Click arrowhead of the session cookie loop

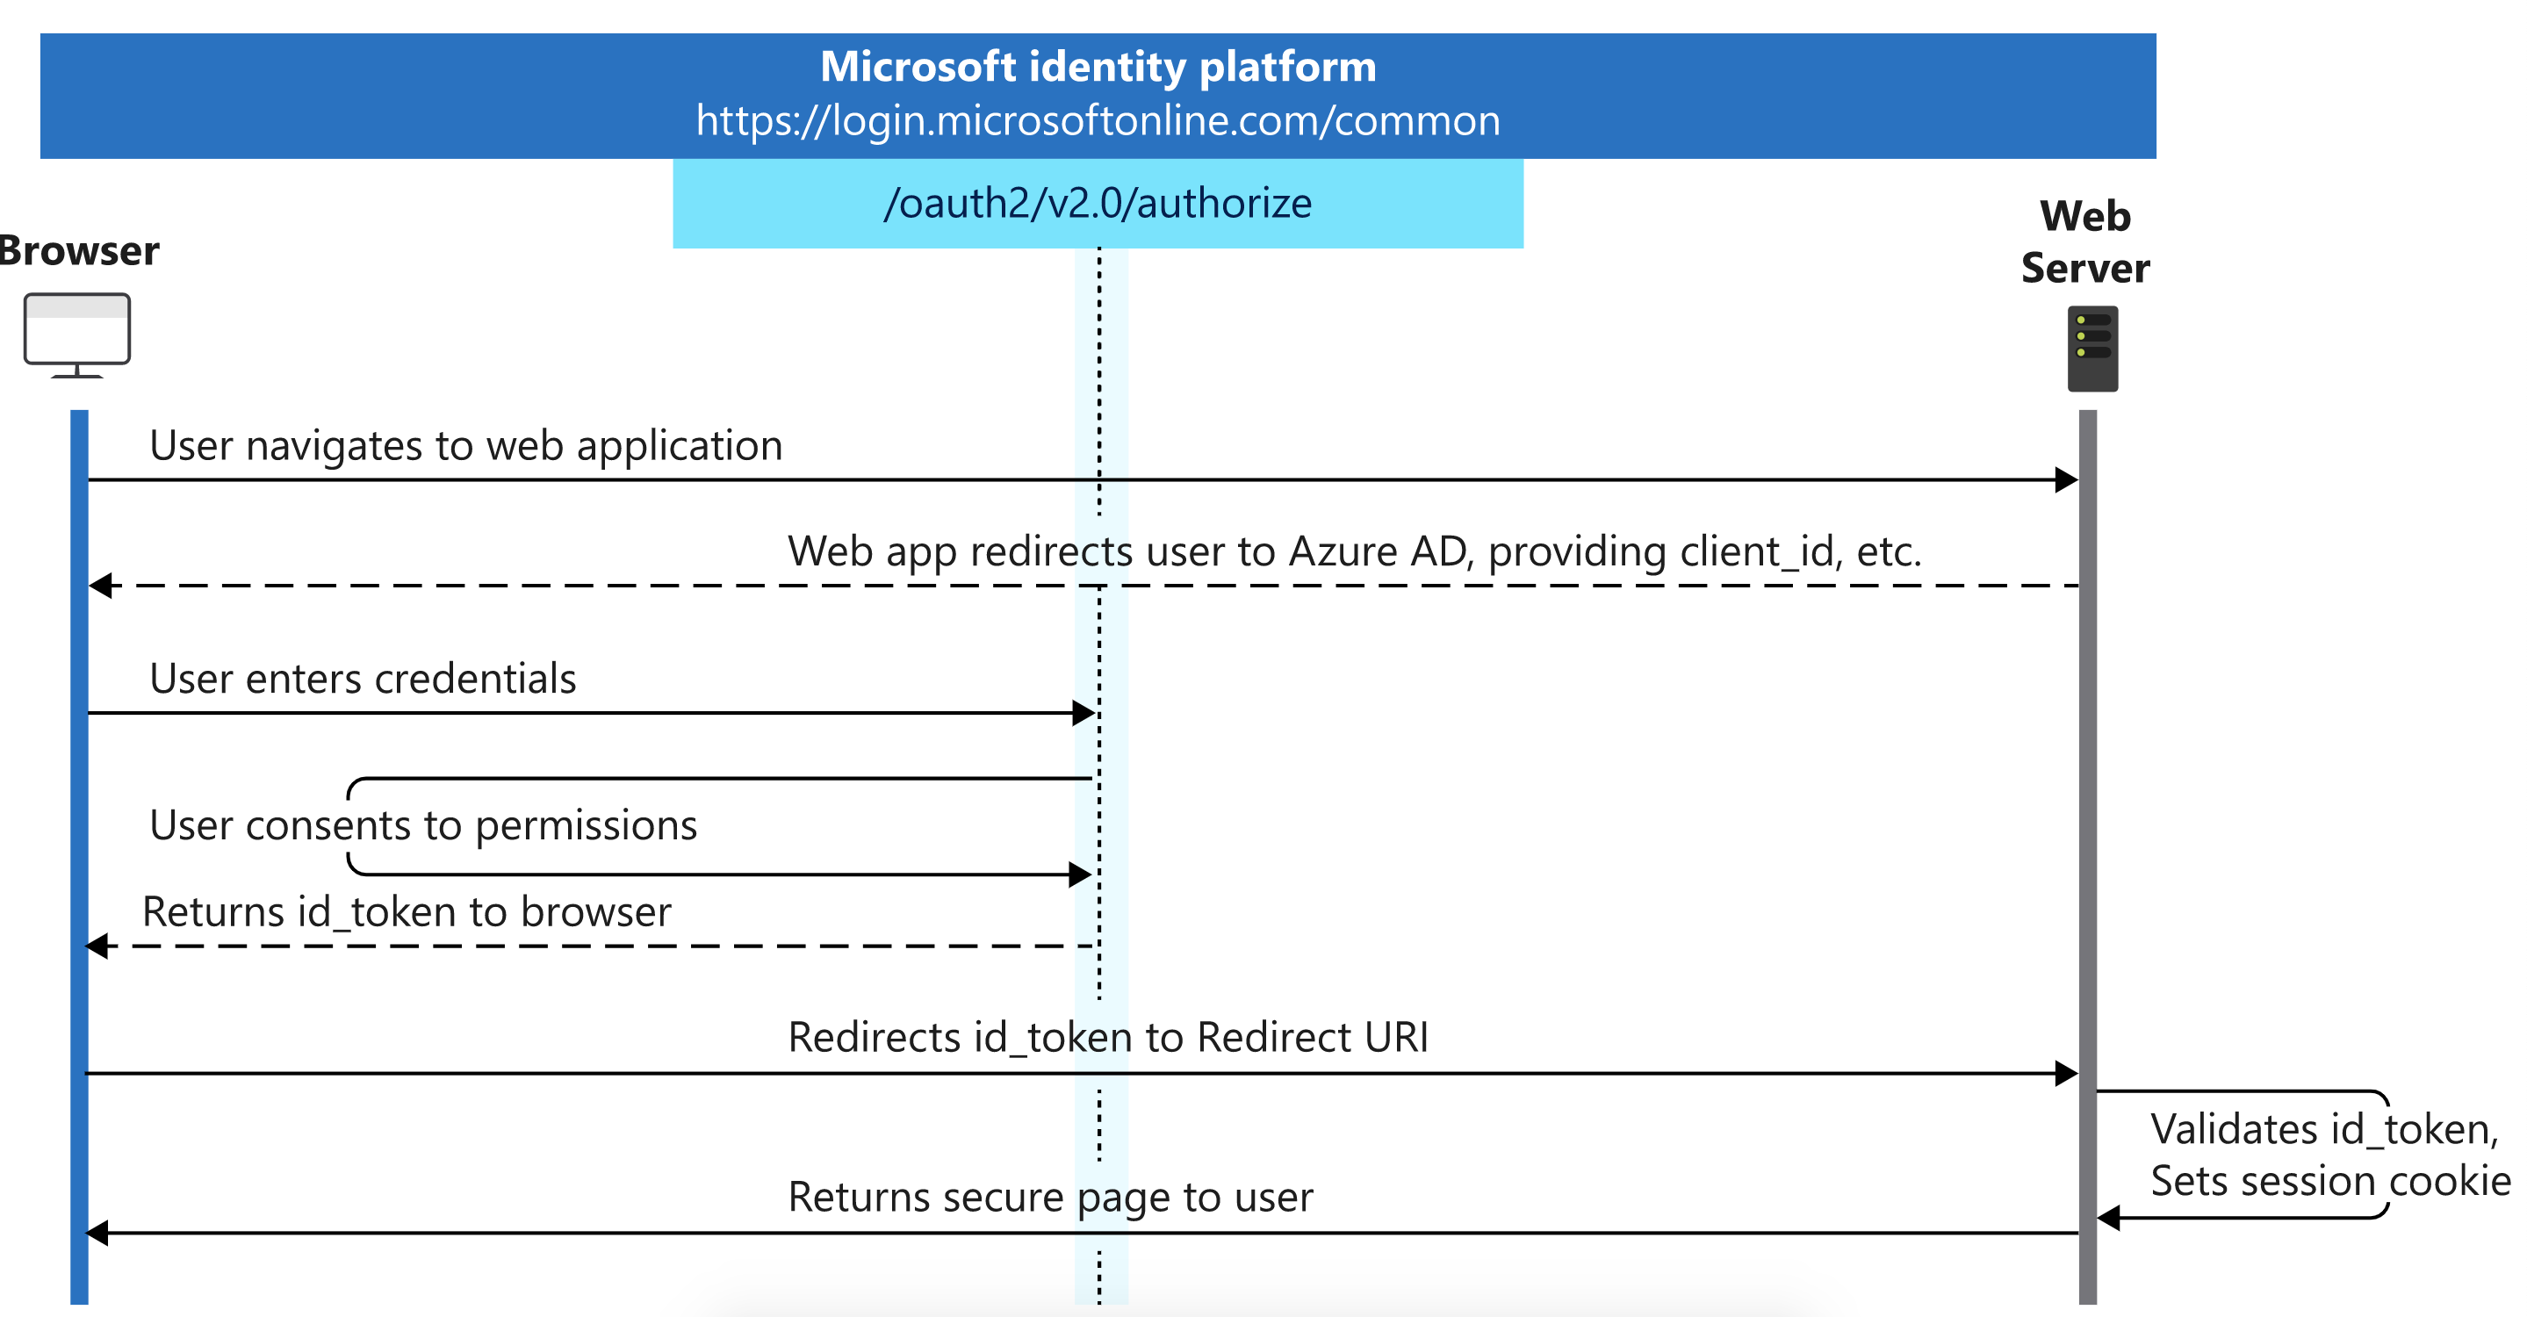click(2109, 1218)
